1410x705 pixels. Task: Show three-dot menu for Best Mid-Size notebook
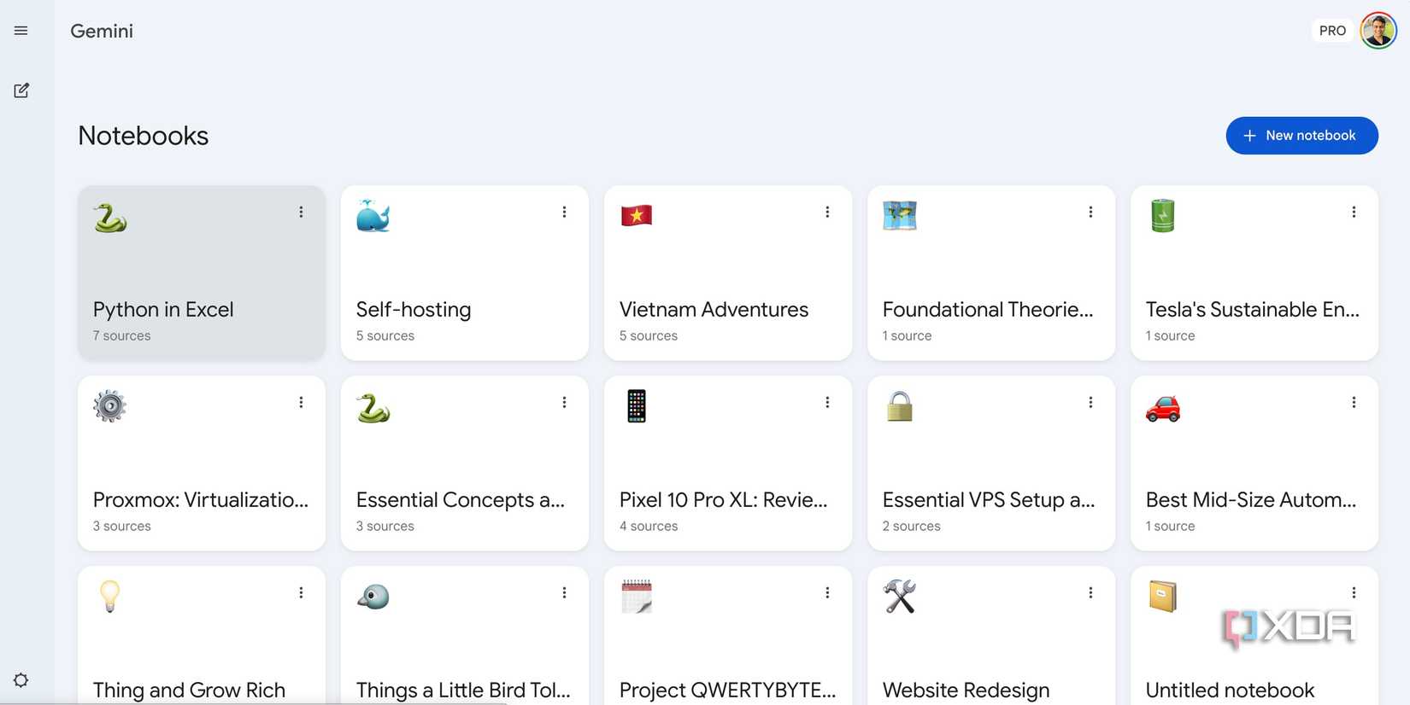(1354, 402)
